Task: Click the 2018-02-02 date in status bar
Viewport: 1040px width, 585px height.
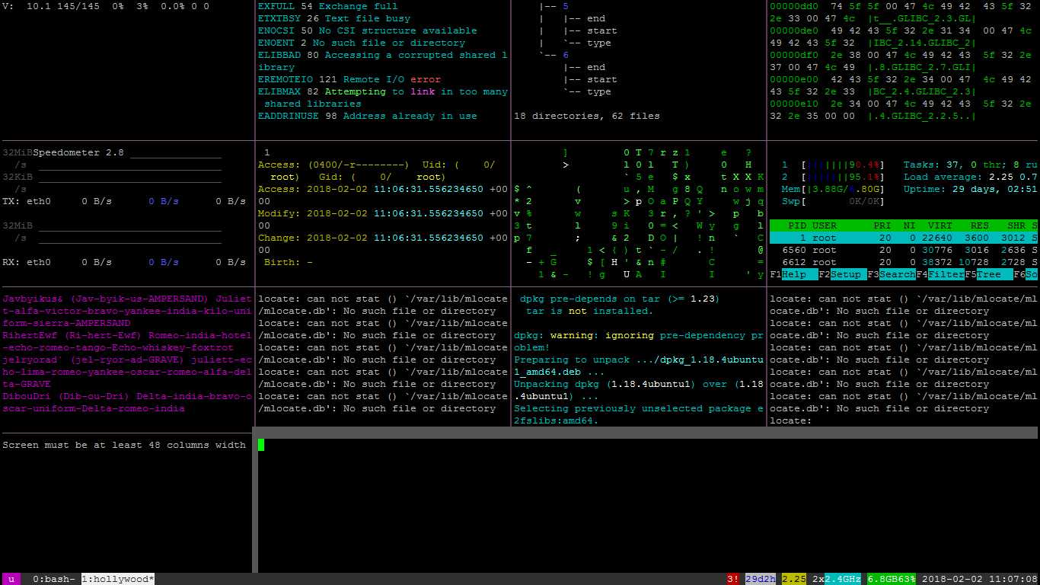Action: [952, 579]
